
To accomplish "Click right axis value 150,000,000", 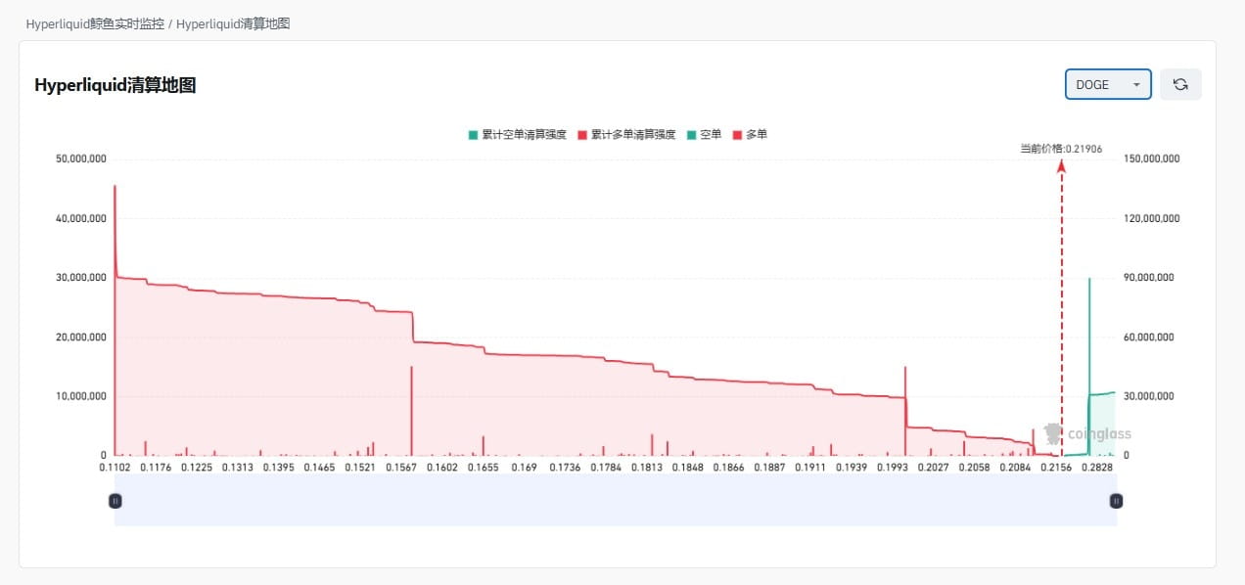I will 1151,159.
